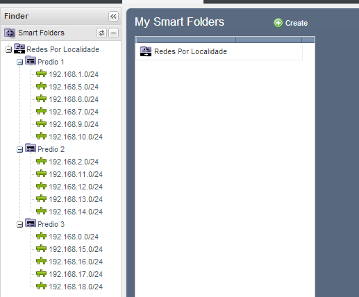Collapse the Predio 1 branch

(19, 62)
